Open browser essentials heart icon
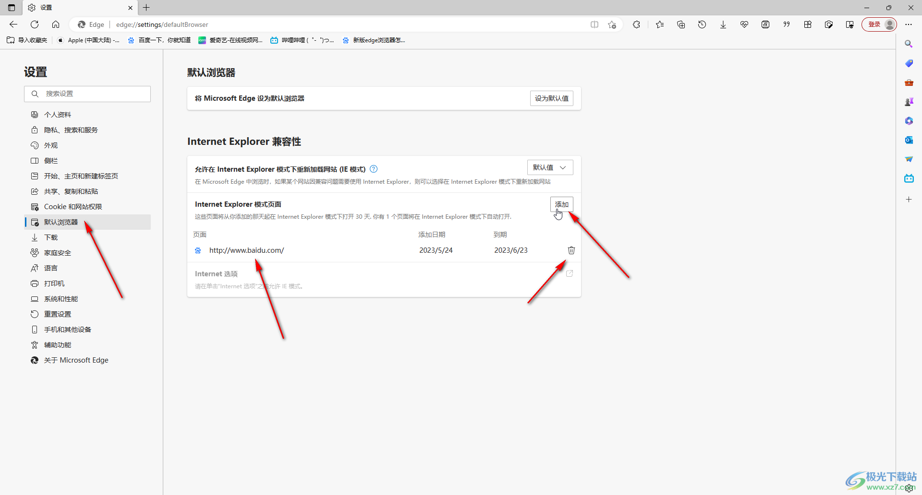Viewport: 922px width, 495px height. [x=744, y=24]
